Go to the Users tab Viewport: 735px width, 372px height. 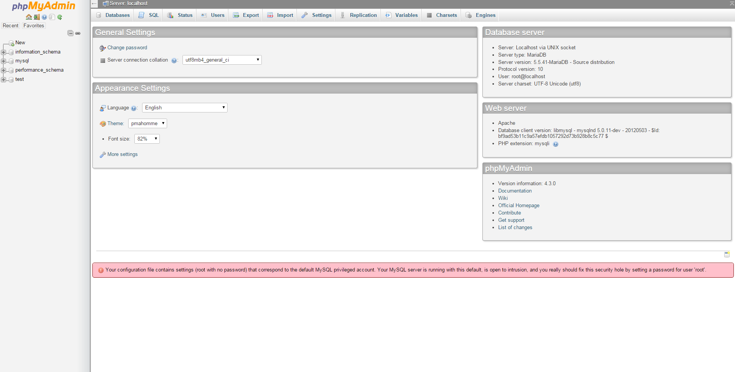(x=213, y=15)
